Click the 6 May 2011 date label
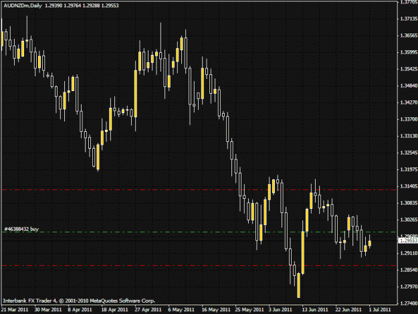This screenshot has height=314, width=418. point(181,310)
